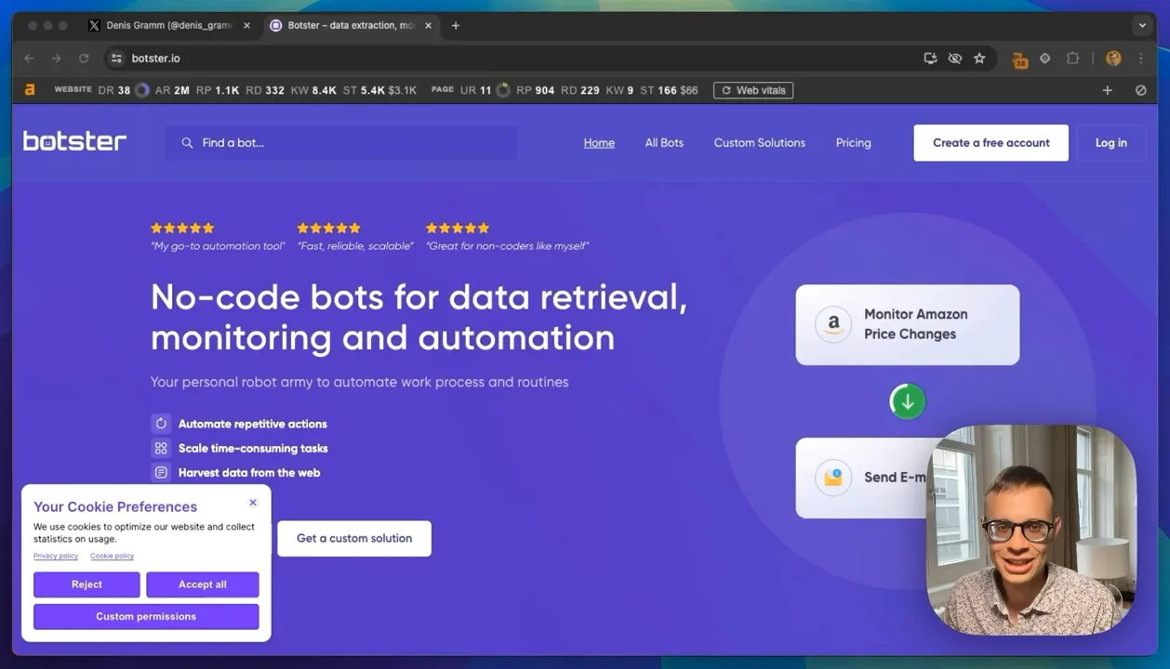Click the Web vitals button
Screen dimensions: 1170x669
pyautogui.click(x=753, y=90)
